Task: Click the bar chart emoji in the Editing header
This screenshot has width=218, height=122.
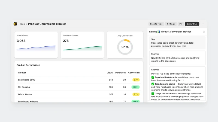Action: pos(159,32)
